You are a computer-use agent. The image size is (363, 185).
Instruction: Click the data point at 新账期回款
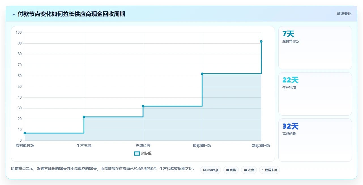261,41
